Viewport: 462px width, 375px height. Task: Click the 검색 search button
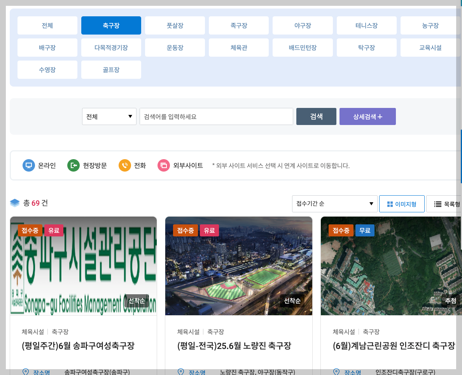316,116
